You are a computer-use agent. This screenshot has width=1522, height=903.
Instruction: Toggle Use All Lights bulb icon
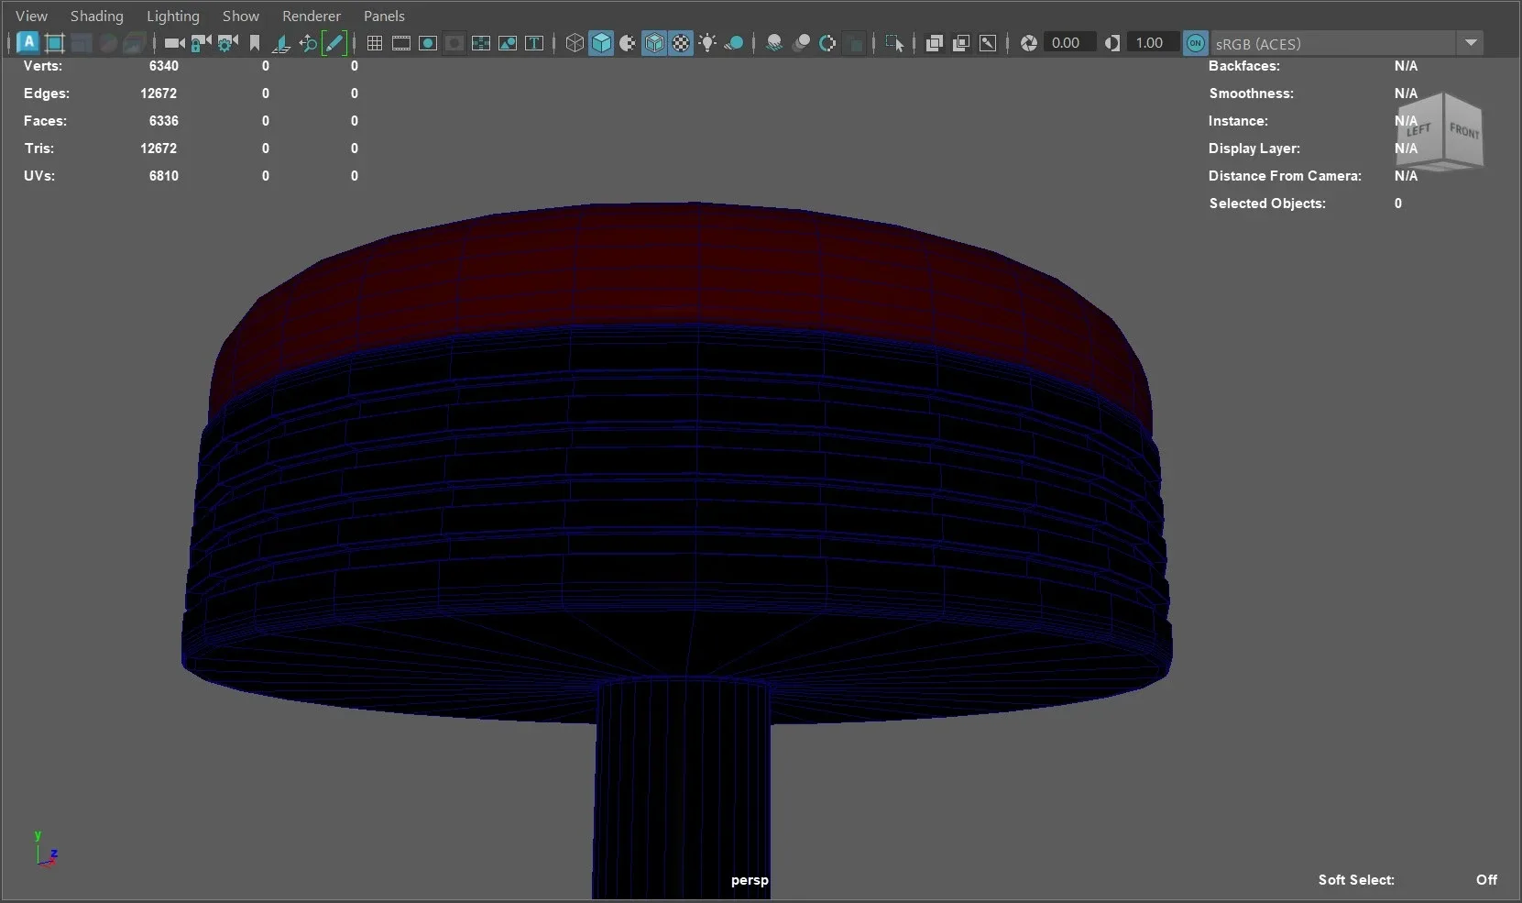point(707,43)
